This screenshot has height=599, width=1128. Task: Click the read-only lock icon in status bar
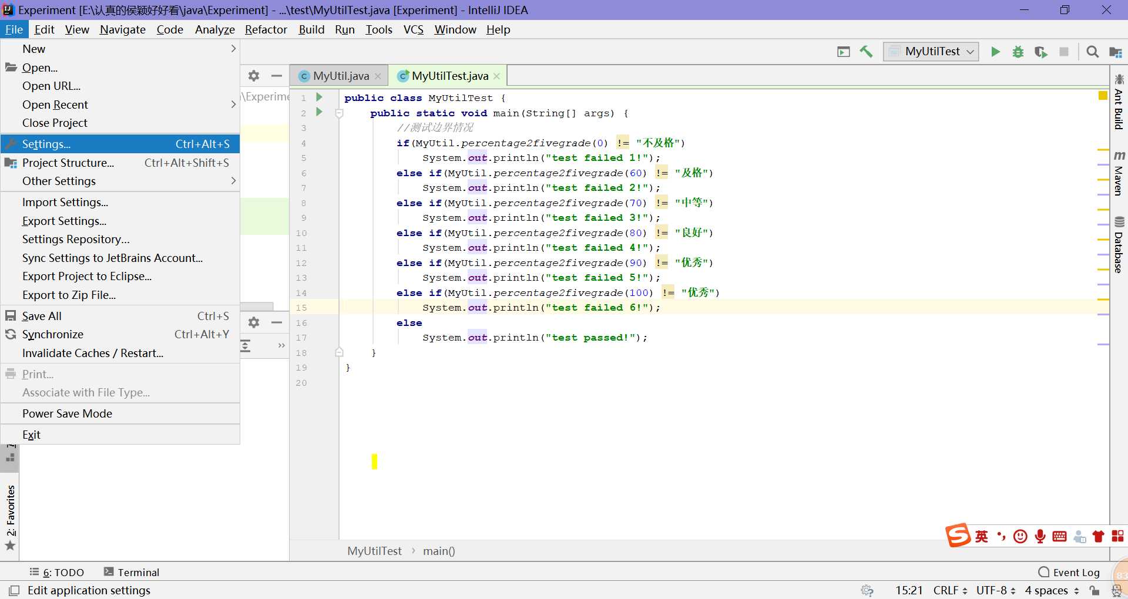[x=1094, y=590]
